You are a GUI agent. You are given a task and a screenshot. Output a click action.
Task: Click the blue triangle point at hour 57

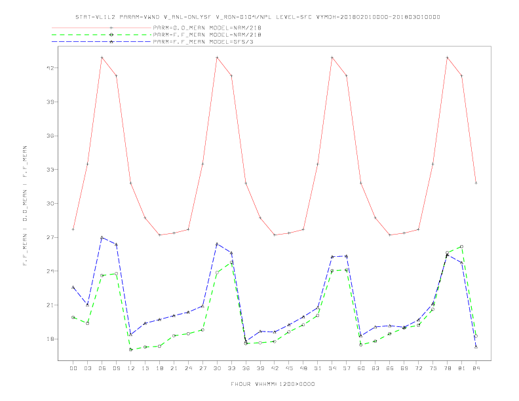pyautogui.click(x=347, y=256)
